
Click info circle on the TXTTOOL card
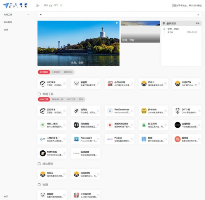pos(64,153)
